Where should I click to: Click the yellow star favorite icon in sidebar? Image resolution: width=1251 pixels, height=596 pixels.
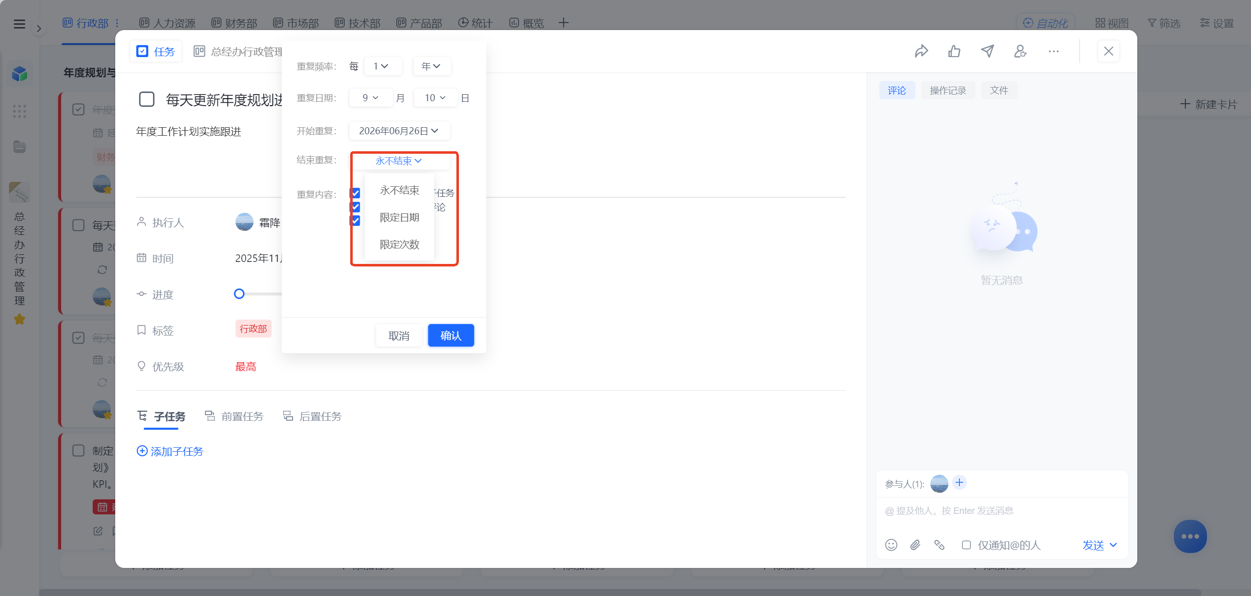click(20, 319)
